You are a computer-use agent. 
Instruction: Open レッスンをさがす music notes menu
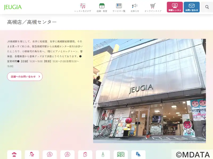pos(83,8)
